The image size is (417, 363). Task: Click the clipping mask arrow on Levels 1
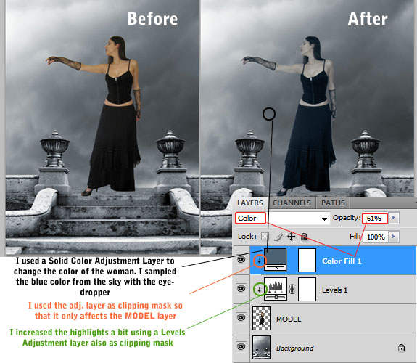[x=260, y=289]
